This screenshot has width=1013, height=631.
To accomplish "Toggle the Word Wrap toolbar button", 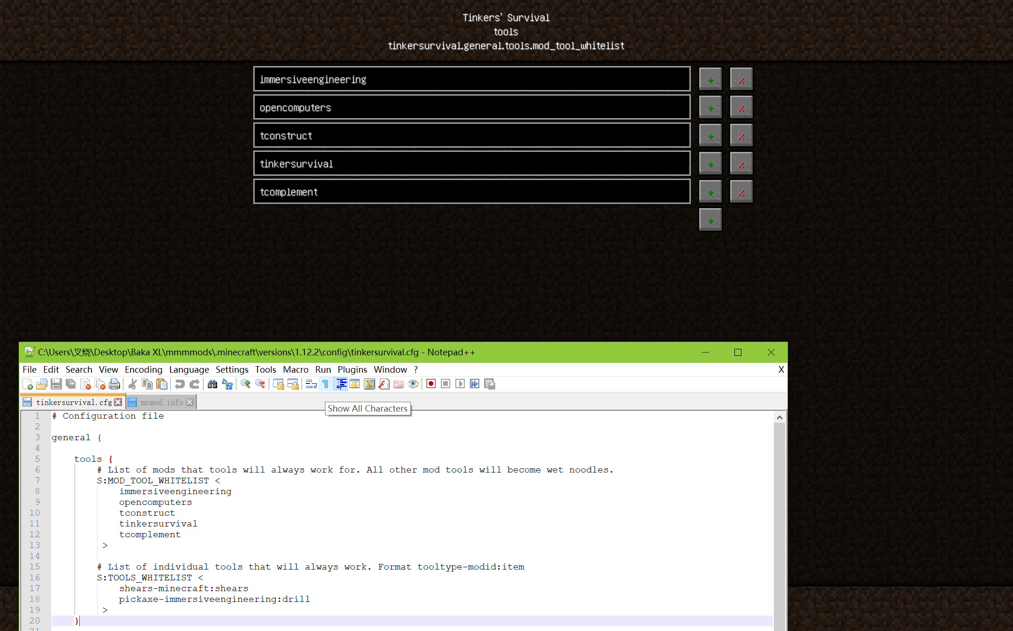I will (311, 384).
